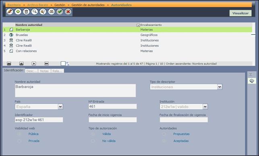The height and width of the screenshot is (156, 259).
Task: Click Identificador field esp 212w1w 461
Action: tap(39, 120)
